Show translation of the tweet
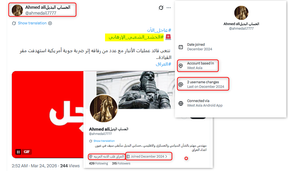 pyautogui.click(x=32, y=23)
